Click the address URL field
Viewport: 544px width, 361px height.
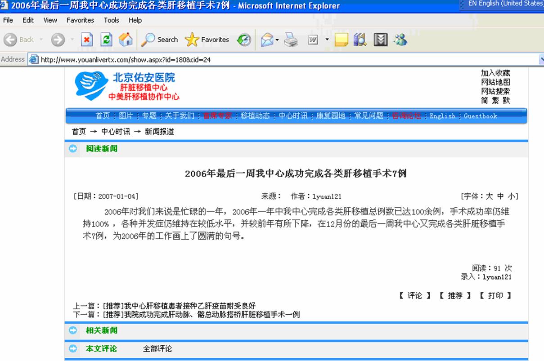click(x=270, y=59)
